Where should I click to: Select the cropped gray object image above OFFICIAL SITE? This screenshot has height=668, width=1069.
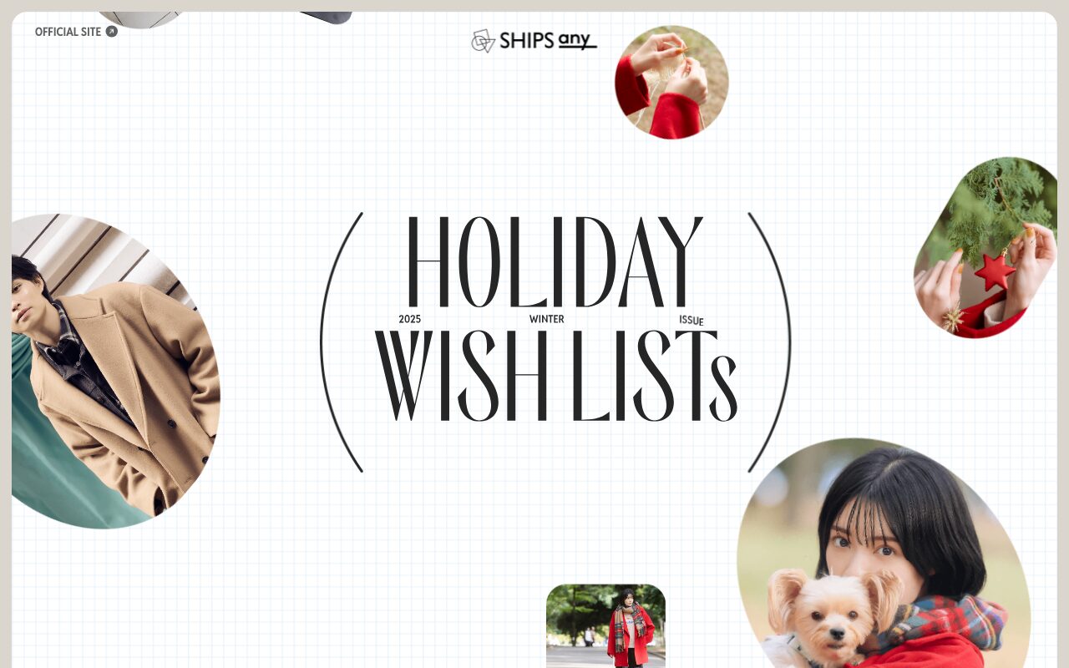(x=140, y=20)
